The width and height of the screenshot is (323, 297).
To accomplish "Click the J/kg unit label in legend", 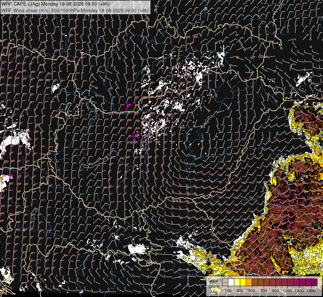I will click(x=213, y=292).
